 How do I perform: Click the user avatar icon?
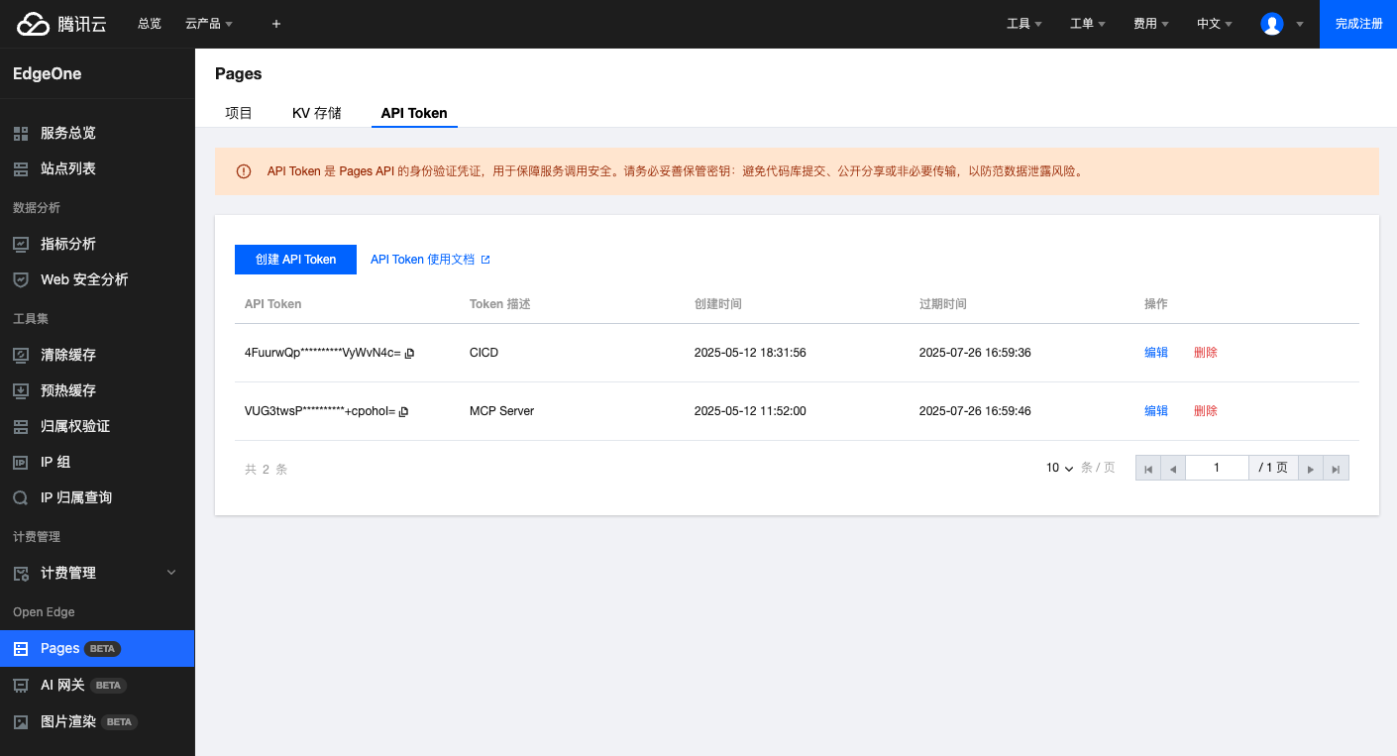coord(1272,24)
